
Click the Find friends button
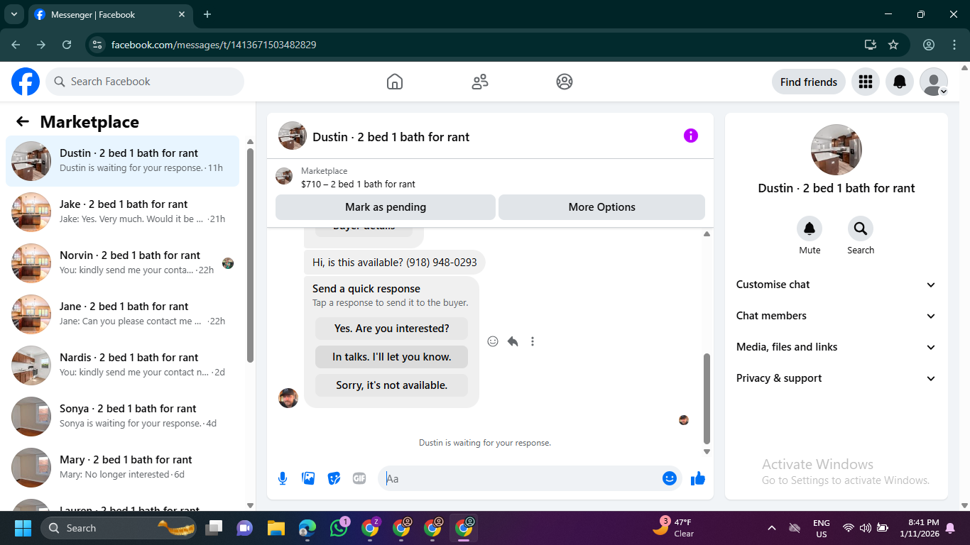[x=809, y=82]
